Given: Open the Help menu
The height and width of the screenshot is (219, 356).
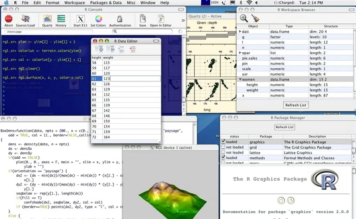Looking at the screenshot, I should tap(165, 3).
